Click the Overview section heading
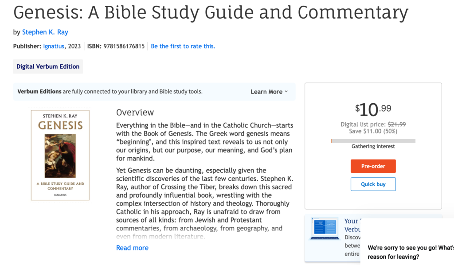Image resolution: width=454 pixels, height=265 pixels. pyautogui.click(x=135, y=112)
